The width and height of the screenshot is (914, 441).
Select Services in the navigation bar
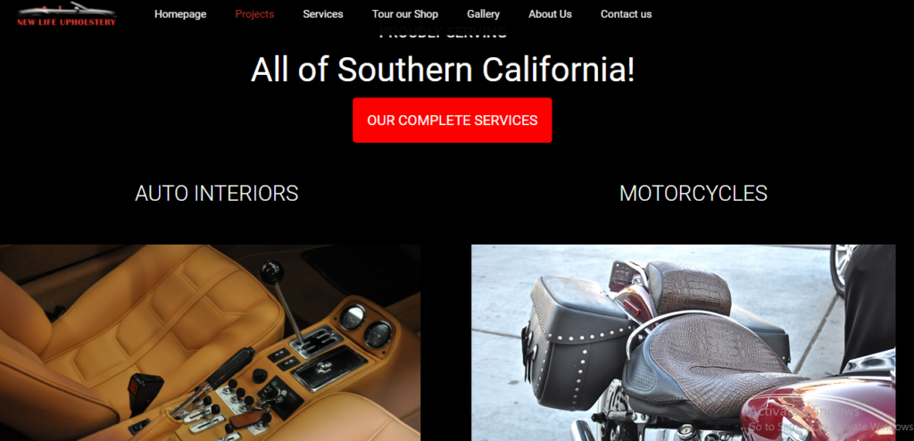(x=323, y=14)
